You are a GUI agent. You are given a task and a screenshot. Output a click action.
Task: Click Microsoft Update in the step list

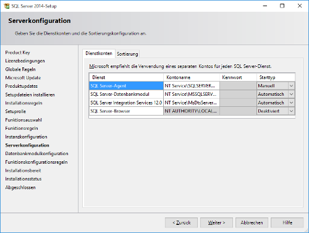click(x=23, y=78)
